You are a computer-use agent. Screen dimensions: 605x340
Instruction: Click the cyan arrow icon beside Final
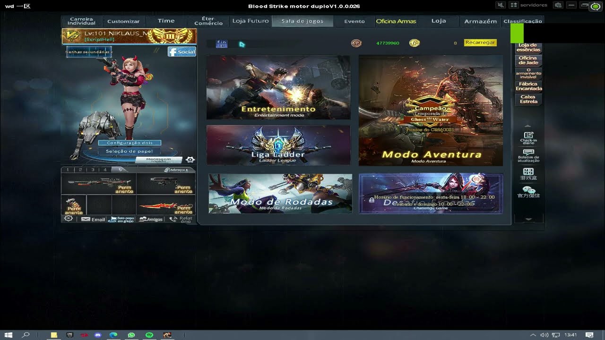(242, 44)
